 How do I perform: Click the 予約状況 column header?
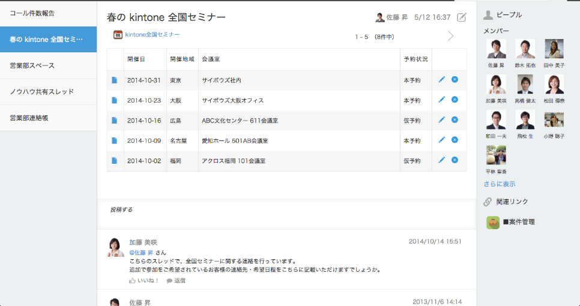[x=415, y=59]
